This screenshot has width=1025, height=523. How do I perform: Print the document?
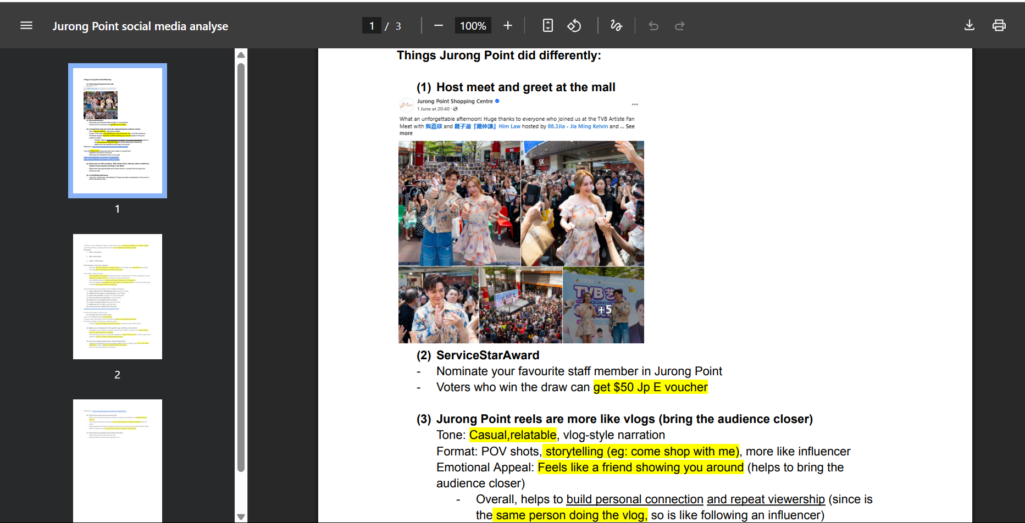tap(999, 26)
